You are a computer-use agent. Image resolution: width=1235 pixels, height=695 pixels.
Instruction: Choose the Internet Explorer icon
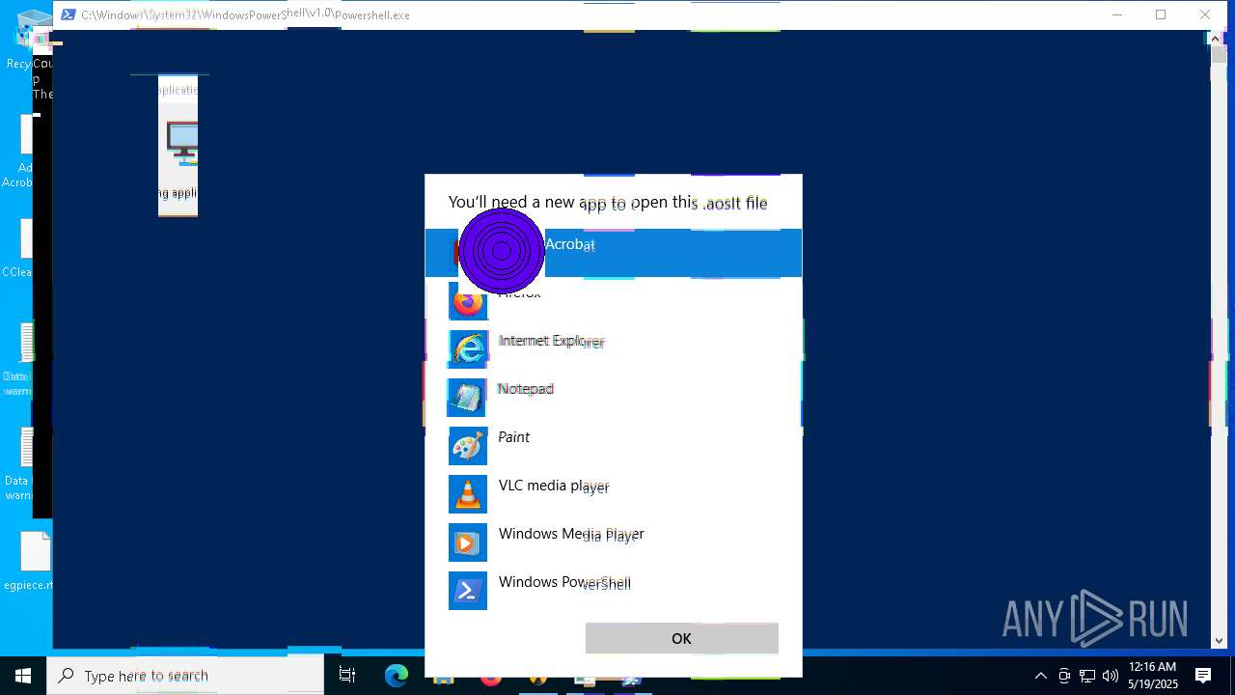pyautogui.click(x=468, y=348)
